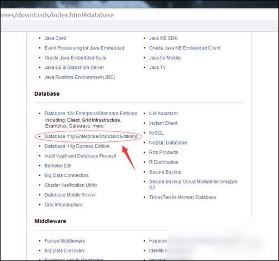279x261 pixels.
Task: Open the Big Data Discovery link
Action: click(x=64, y=250)
